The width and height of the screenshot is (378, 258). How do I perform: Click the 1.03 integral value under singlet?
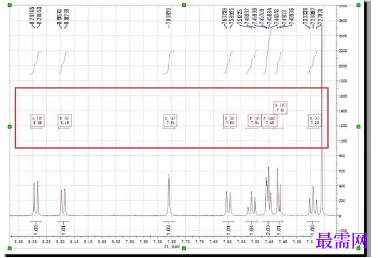pos(169,230)
